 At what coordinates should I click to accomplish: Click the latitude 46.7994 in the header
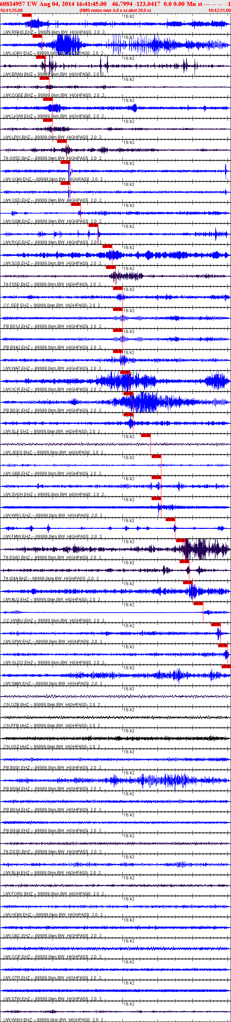[122, 4]
